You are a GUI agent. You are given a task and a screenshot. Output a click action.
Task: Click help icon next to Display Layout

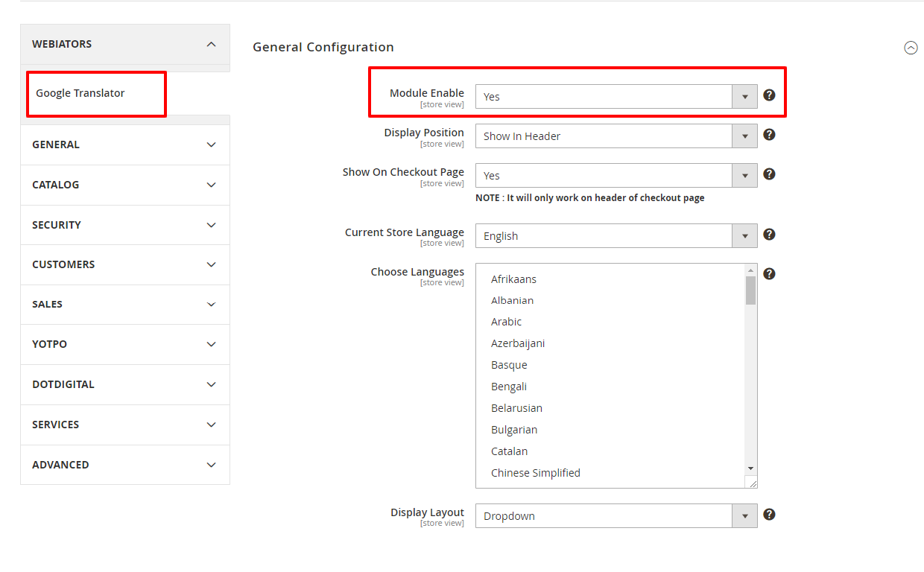[770, 515]
